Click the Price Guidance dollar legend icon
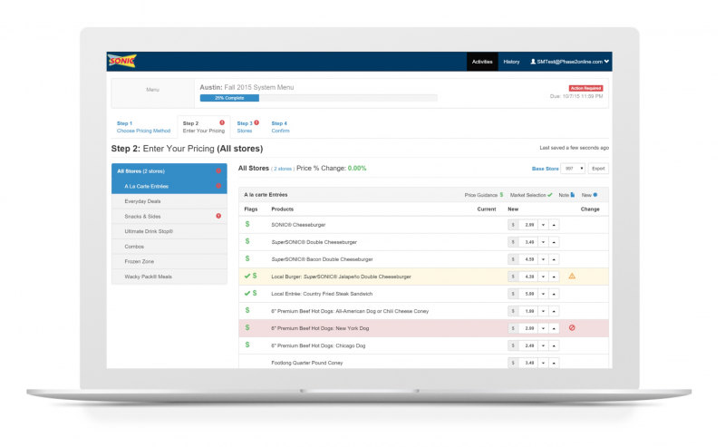Viewport: 725px width, 447px height. click(x=501, y=195)
